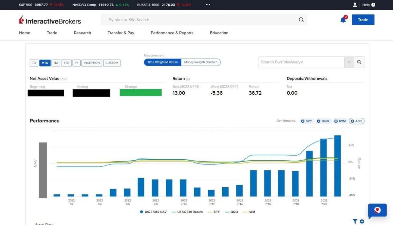This screenshot has height=225, width=393.
Task: Toggle the U6737350 Return legend entry
Action: 187,212
